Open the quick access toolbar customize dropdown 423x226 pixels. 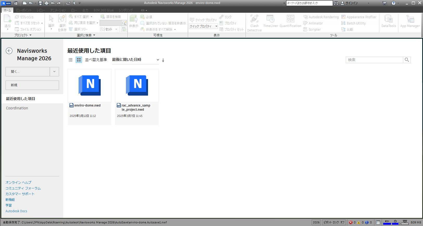point(80,3)
